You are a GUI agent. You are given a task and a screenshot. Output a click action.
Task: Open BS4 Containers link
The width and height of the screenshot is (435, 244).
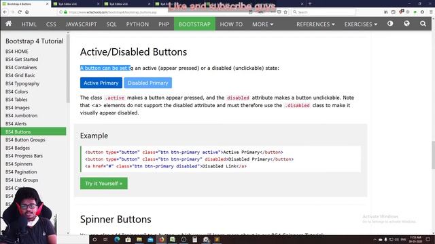(21, 67)
